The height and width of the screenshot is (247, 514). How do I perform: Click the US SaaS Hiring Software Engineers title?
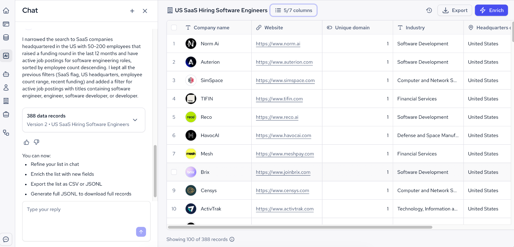click(221, 10)
